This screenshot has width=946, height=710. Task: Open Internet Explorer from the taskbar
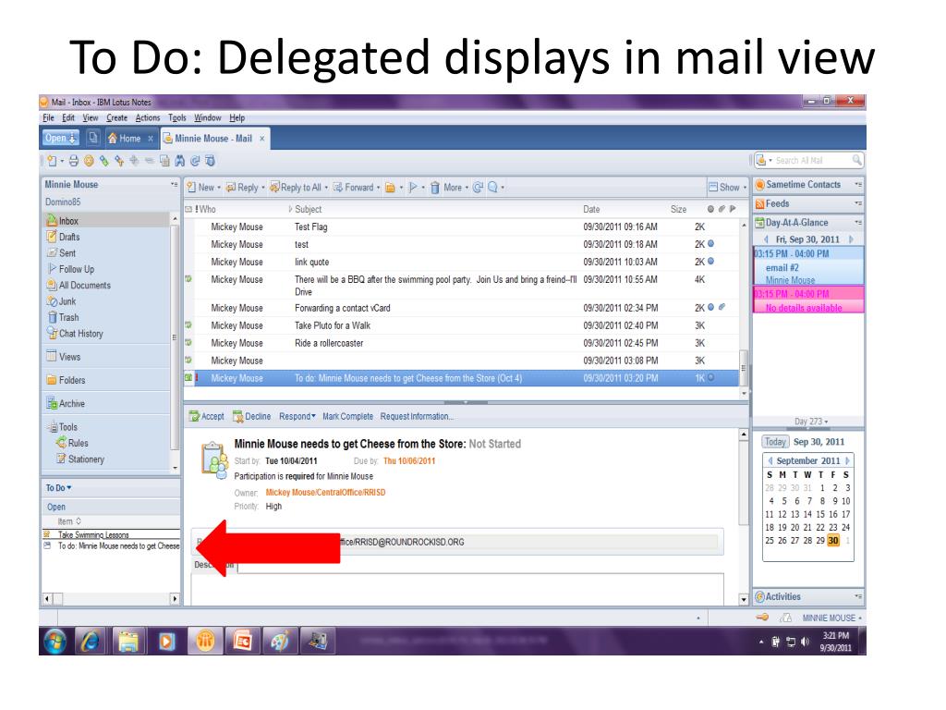[x=90, y=642]
